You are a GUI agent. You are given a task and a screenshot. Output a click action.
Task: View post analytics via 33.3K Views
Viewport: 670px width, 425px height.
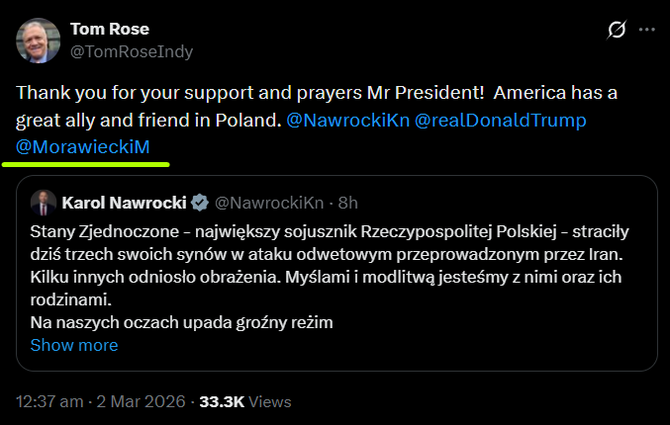pyautogui.click(x=245, y=401)
